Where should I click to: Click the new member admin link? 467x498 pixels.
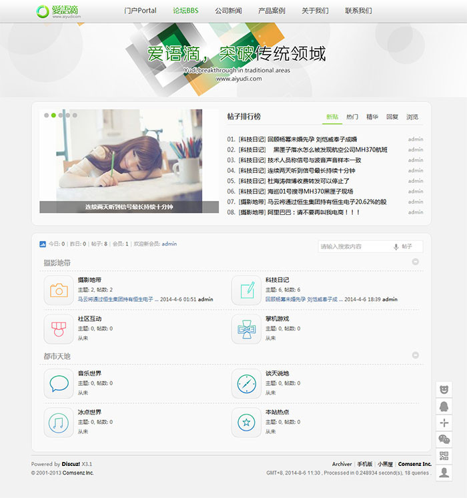(x=169, y=244)
